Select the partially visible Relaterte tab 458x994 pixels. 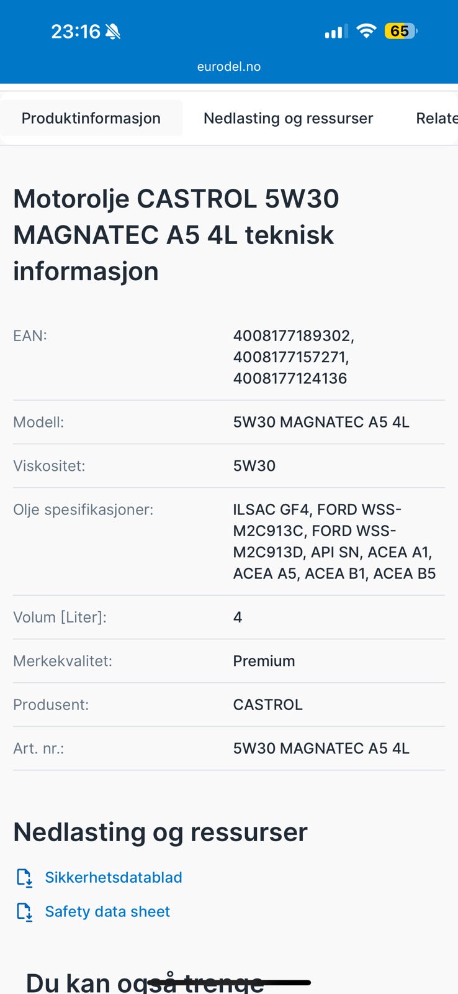(x=436, y=118)
